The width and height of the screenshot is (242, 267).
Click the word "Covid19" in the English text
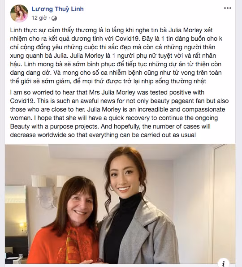(x=22, y=101)
